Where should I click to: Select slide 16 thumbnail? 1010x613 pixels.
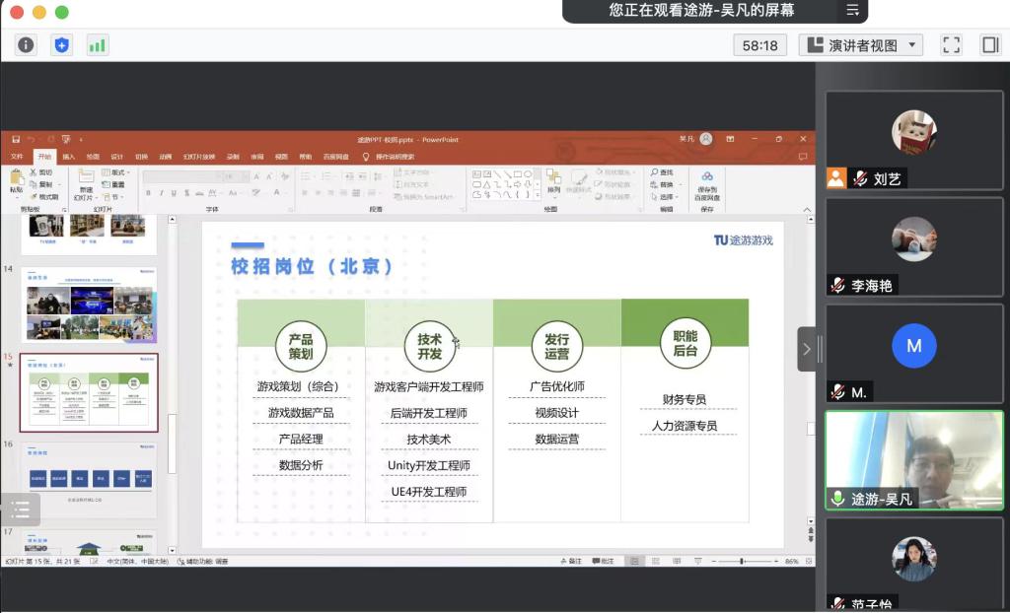[90, 479]
